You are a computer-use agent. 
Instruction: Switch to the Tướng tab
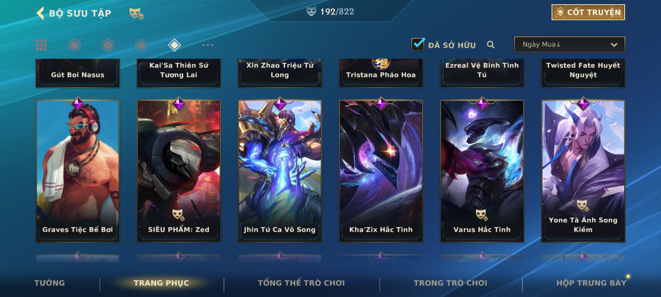[x=50, y=283]
